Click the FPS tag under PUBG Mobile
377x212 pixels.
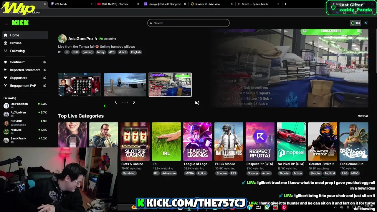coord(234,173)
